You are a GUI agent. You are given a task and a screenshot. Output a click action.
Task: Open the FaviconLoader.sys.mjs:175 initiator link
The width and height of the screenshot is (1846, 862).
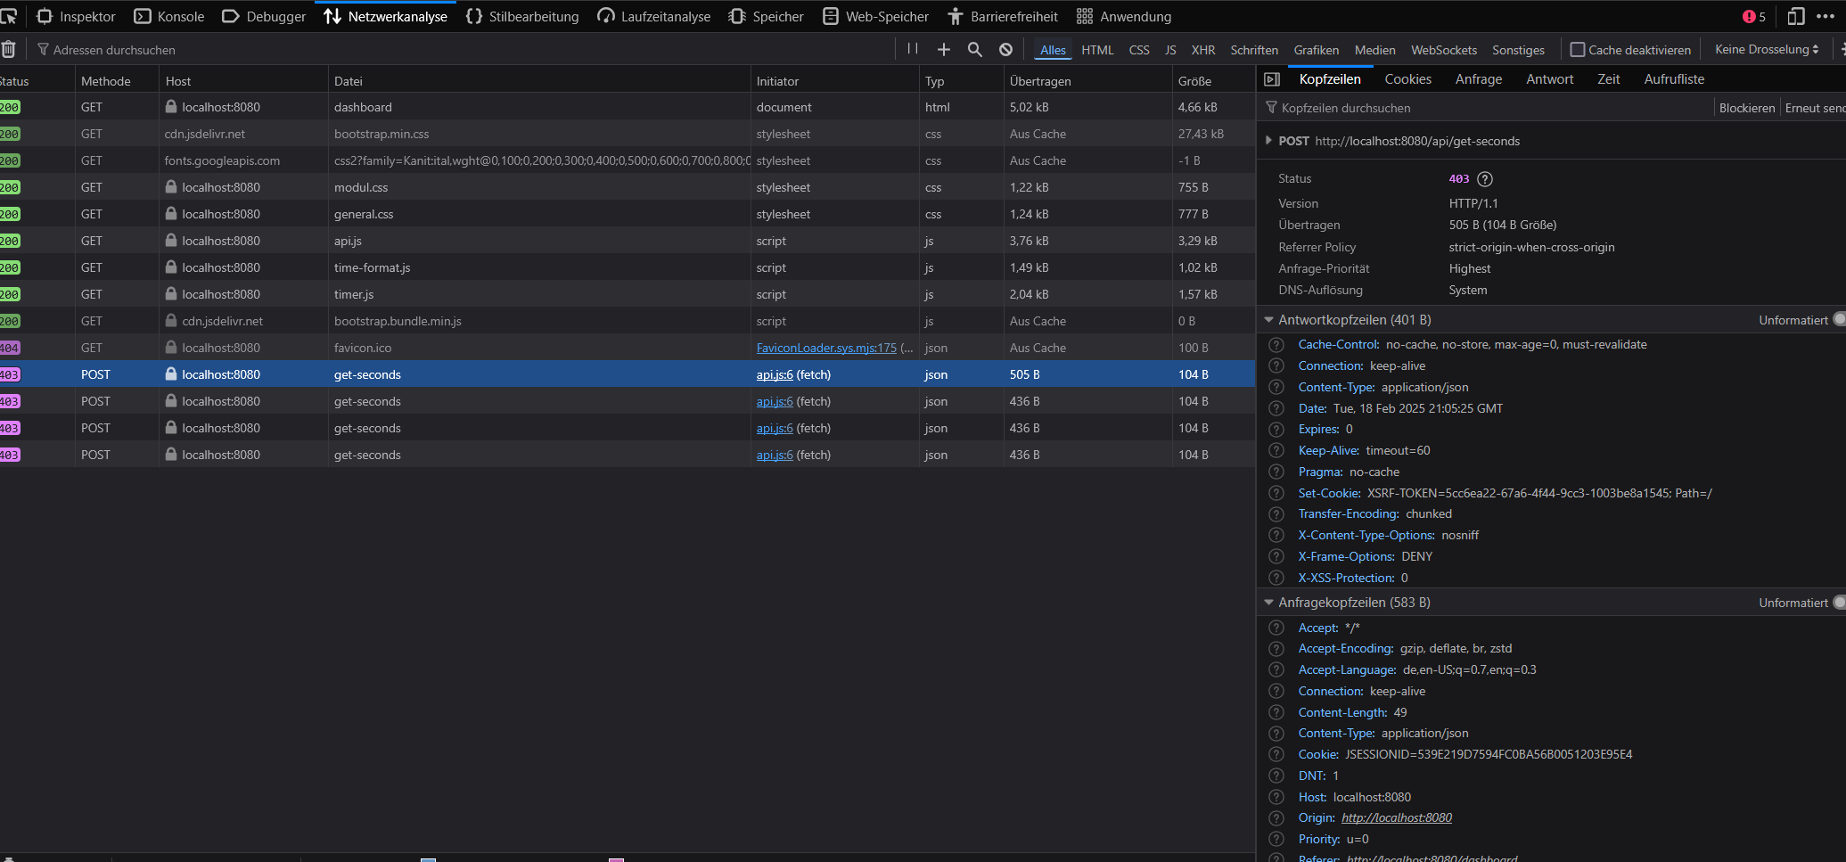pos(826,348)
